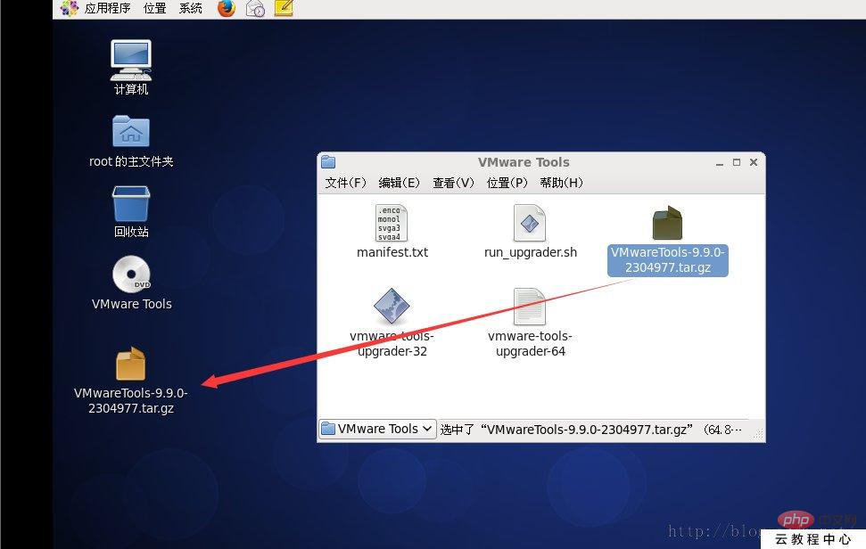Select vmware-tools-upgrader-32 executable icon
This screenshot has width=866, height=549.
coord(392,306)
